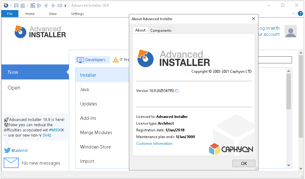Screen dimensions: 305x179
Task: Open the Build dropdown arrow beside bricks icon
Action: coord(27,5)
